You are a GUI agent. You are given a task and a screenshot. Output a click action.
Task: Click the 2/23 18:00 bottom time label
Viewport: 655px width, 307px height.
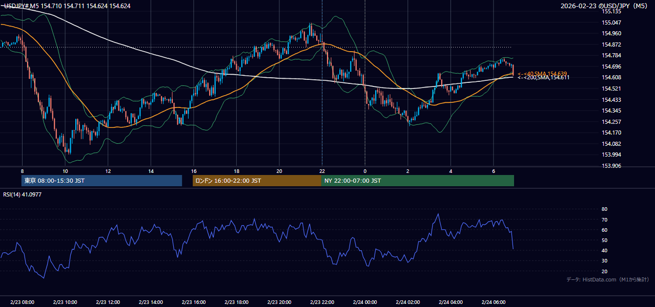(236, 302)
